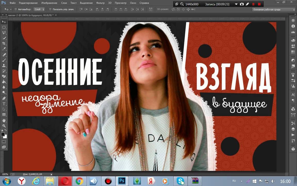Pick the Horizontal Type tool
Screen dimensions: 297x186
click(4, 104)
